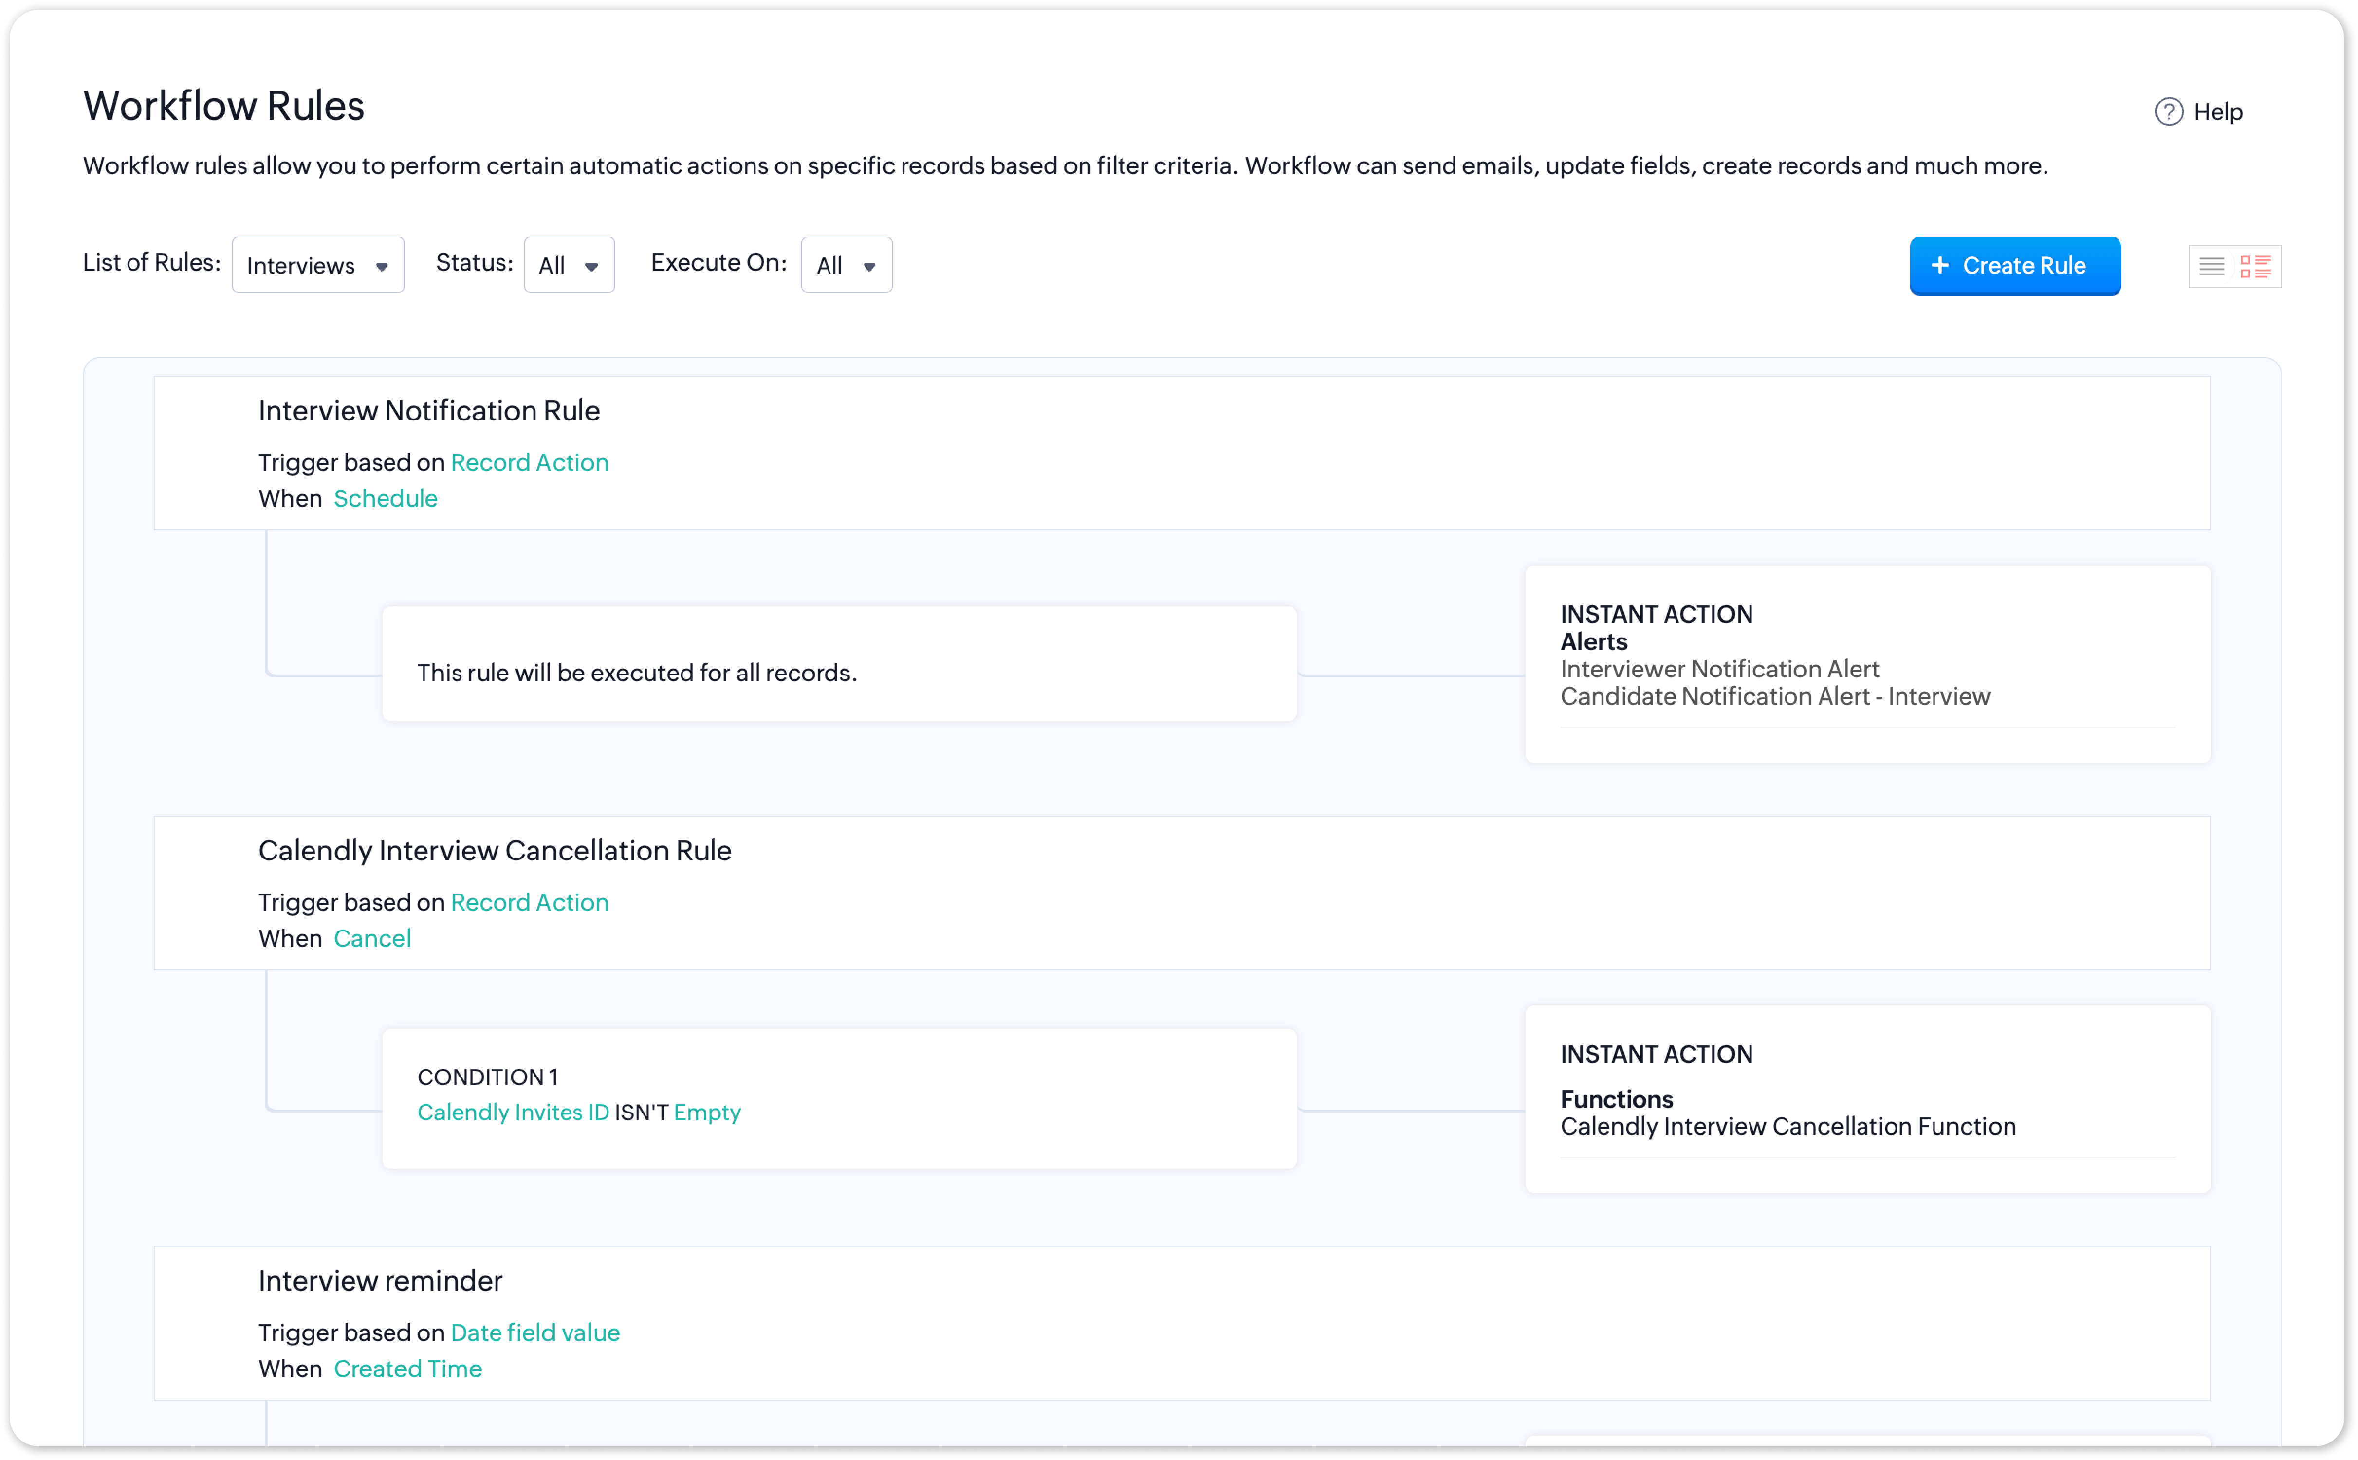Click the Help text link
Image resolution: width=2358 pixels, height=1460 pixels.
click(2218, 112)
